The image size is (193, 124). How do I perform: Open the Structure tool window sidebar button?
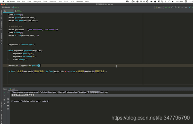1,106
